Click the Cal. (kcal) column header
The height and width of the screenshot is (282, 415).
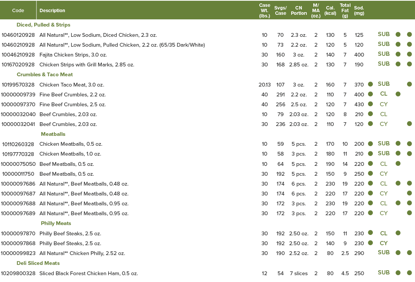pos(330,11)
